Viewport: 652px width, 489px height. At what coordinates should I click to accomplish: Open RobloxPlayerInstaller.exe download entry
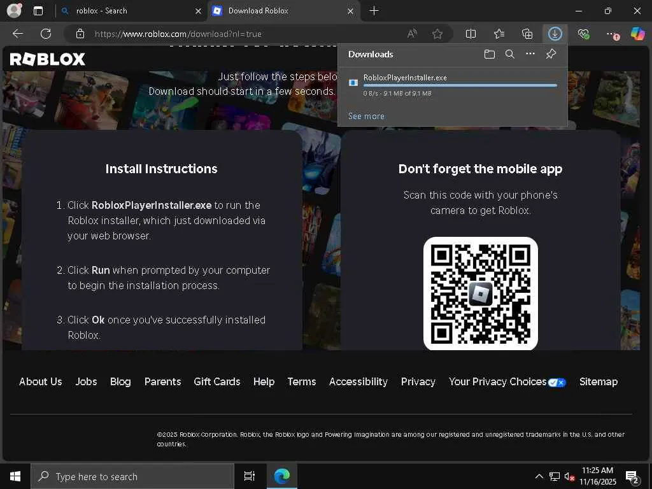(x=453, y=85)
